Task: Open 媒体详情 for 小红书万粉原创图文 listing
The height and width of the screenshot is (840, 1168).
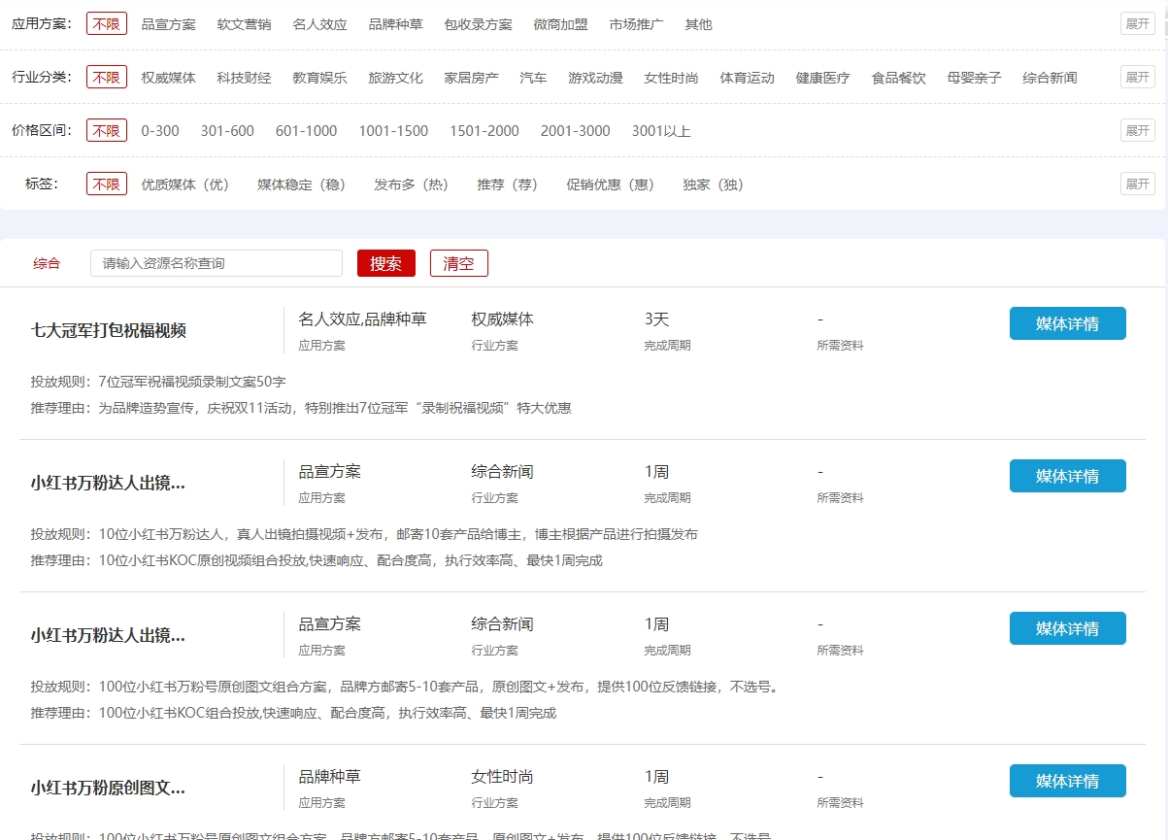Action: [1067, 781]
